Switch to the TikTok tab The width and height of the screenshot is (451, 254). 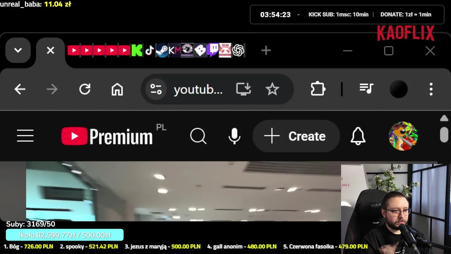(x=149, y=50)
